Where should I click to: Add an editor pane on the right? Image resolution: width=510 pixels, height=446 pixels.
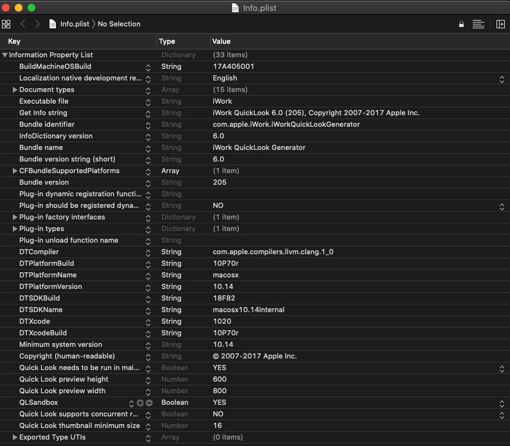[x=500, y=24]
